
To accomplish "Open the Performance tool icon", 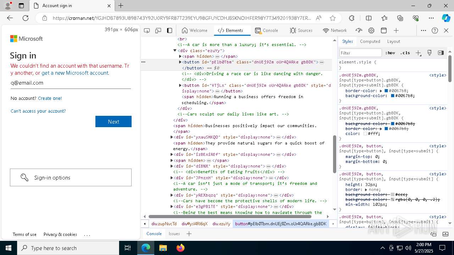I will (x=359, y=30).
